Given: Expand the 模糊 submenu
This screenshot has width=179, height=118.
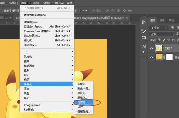Looking at the screenshot, I should click(x=47, y=61).
